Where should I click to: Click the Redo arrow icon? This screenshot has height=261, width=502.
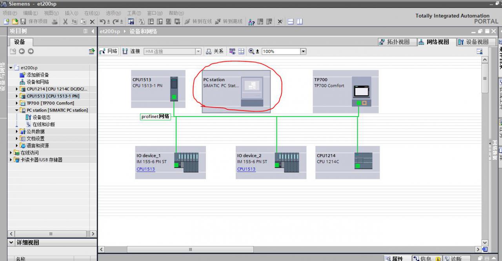(116, 22)
